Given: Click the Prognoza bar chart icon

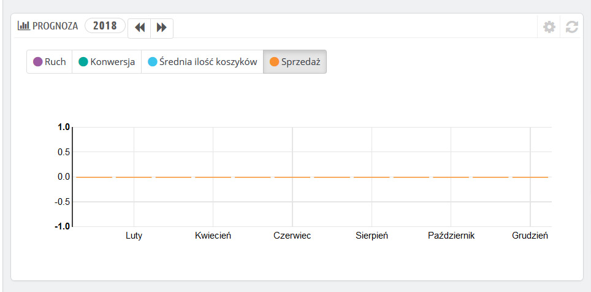Looking at the screenshot, I should coord(24,26).
